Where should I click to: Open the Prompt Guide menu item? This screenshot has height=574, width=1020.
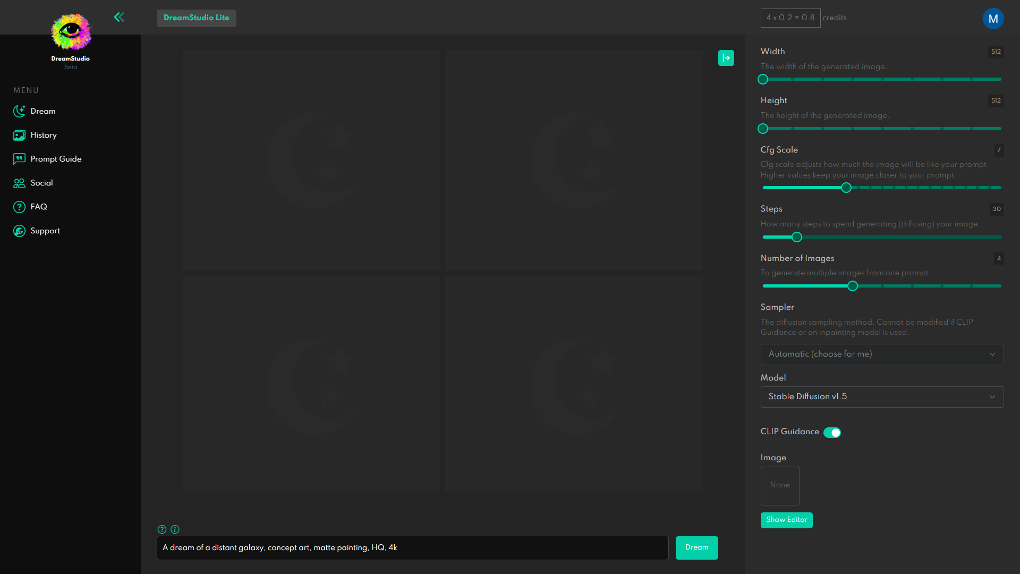pyautogui.click(x=56, y=159)
